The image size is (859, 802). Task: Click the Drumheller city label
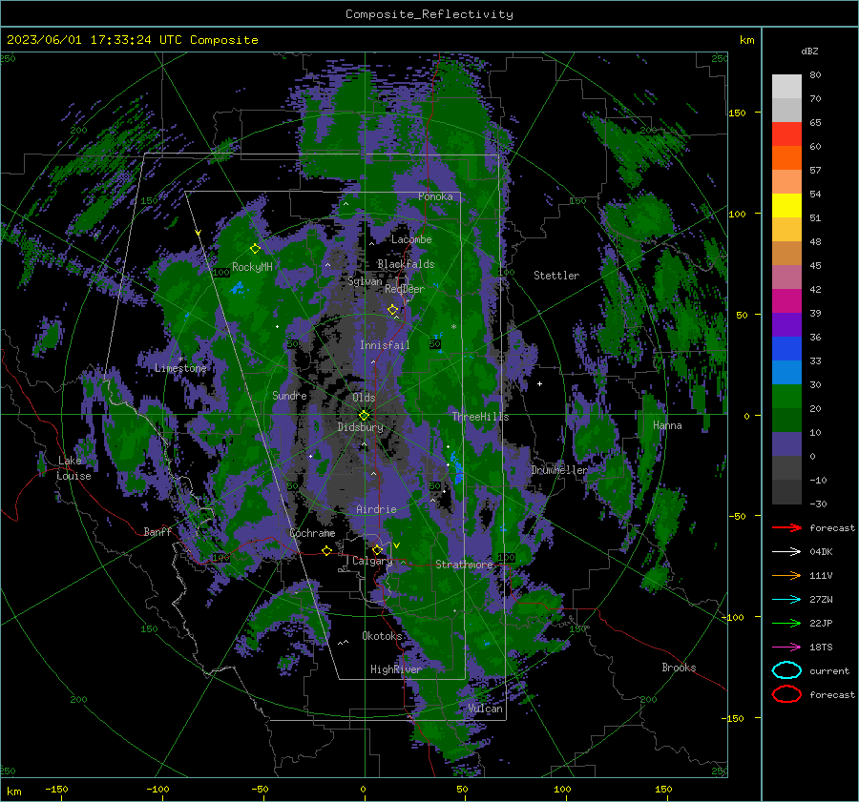tap(559, 470)
